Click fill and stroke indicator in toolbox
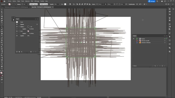 2,73
